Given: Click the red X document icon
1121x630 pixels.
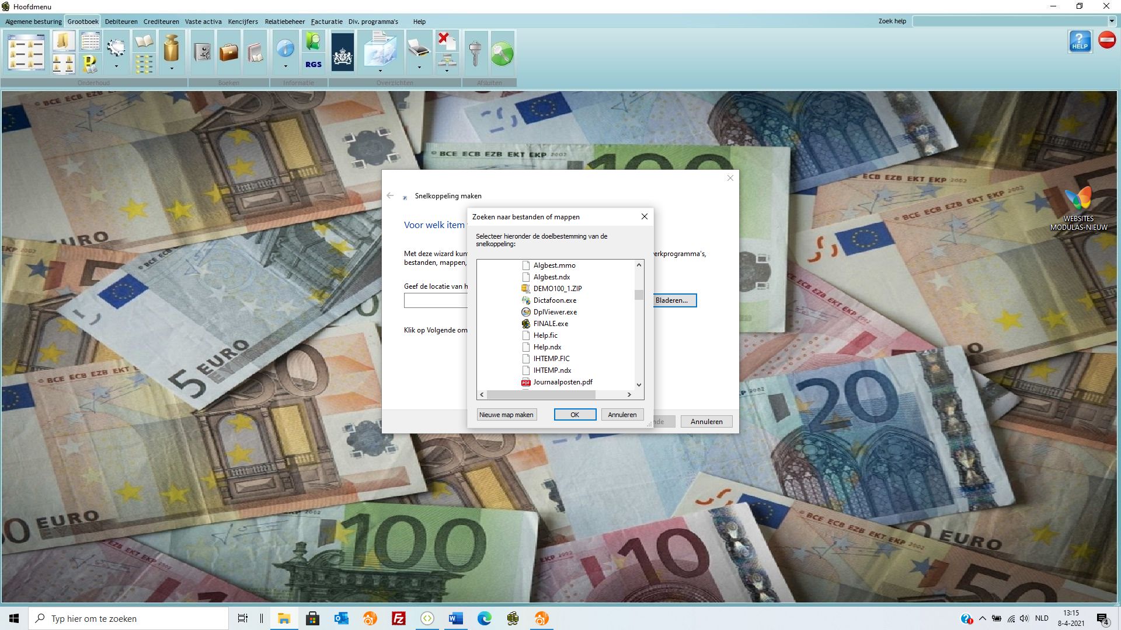Looking at the screenshot, I should click(447, 41).
